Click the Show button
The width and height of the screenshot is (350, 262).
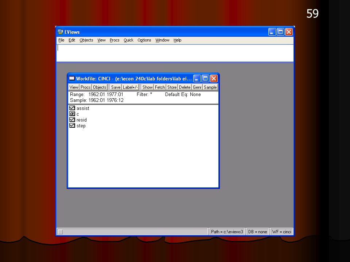pos(148,87)
